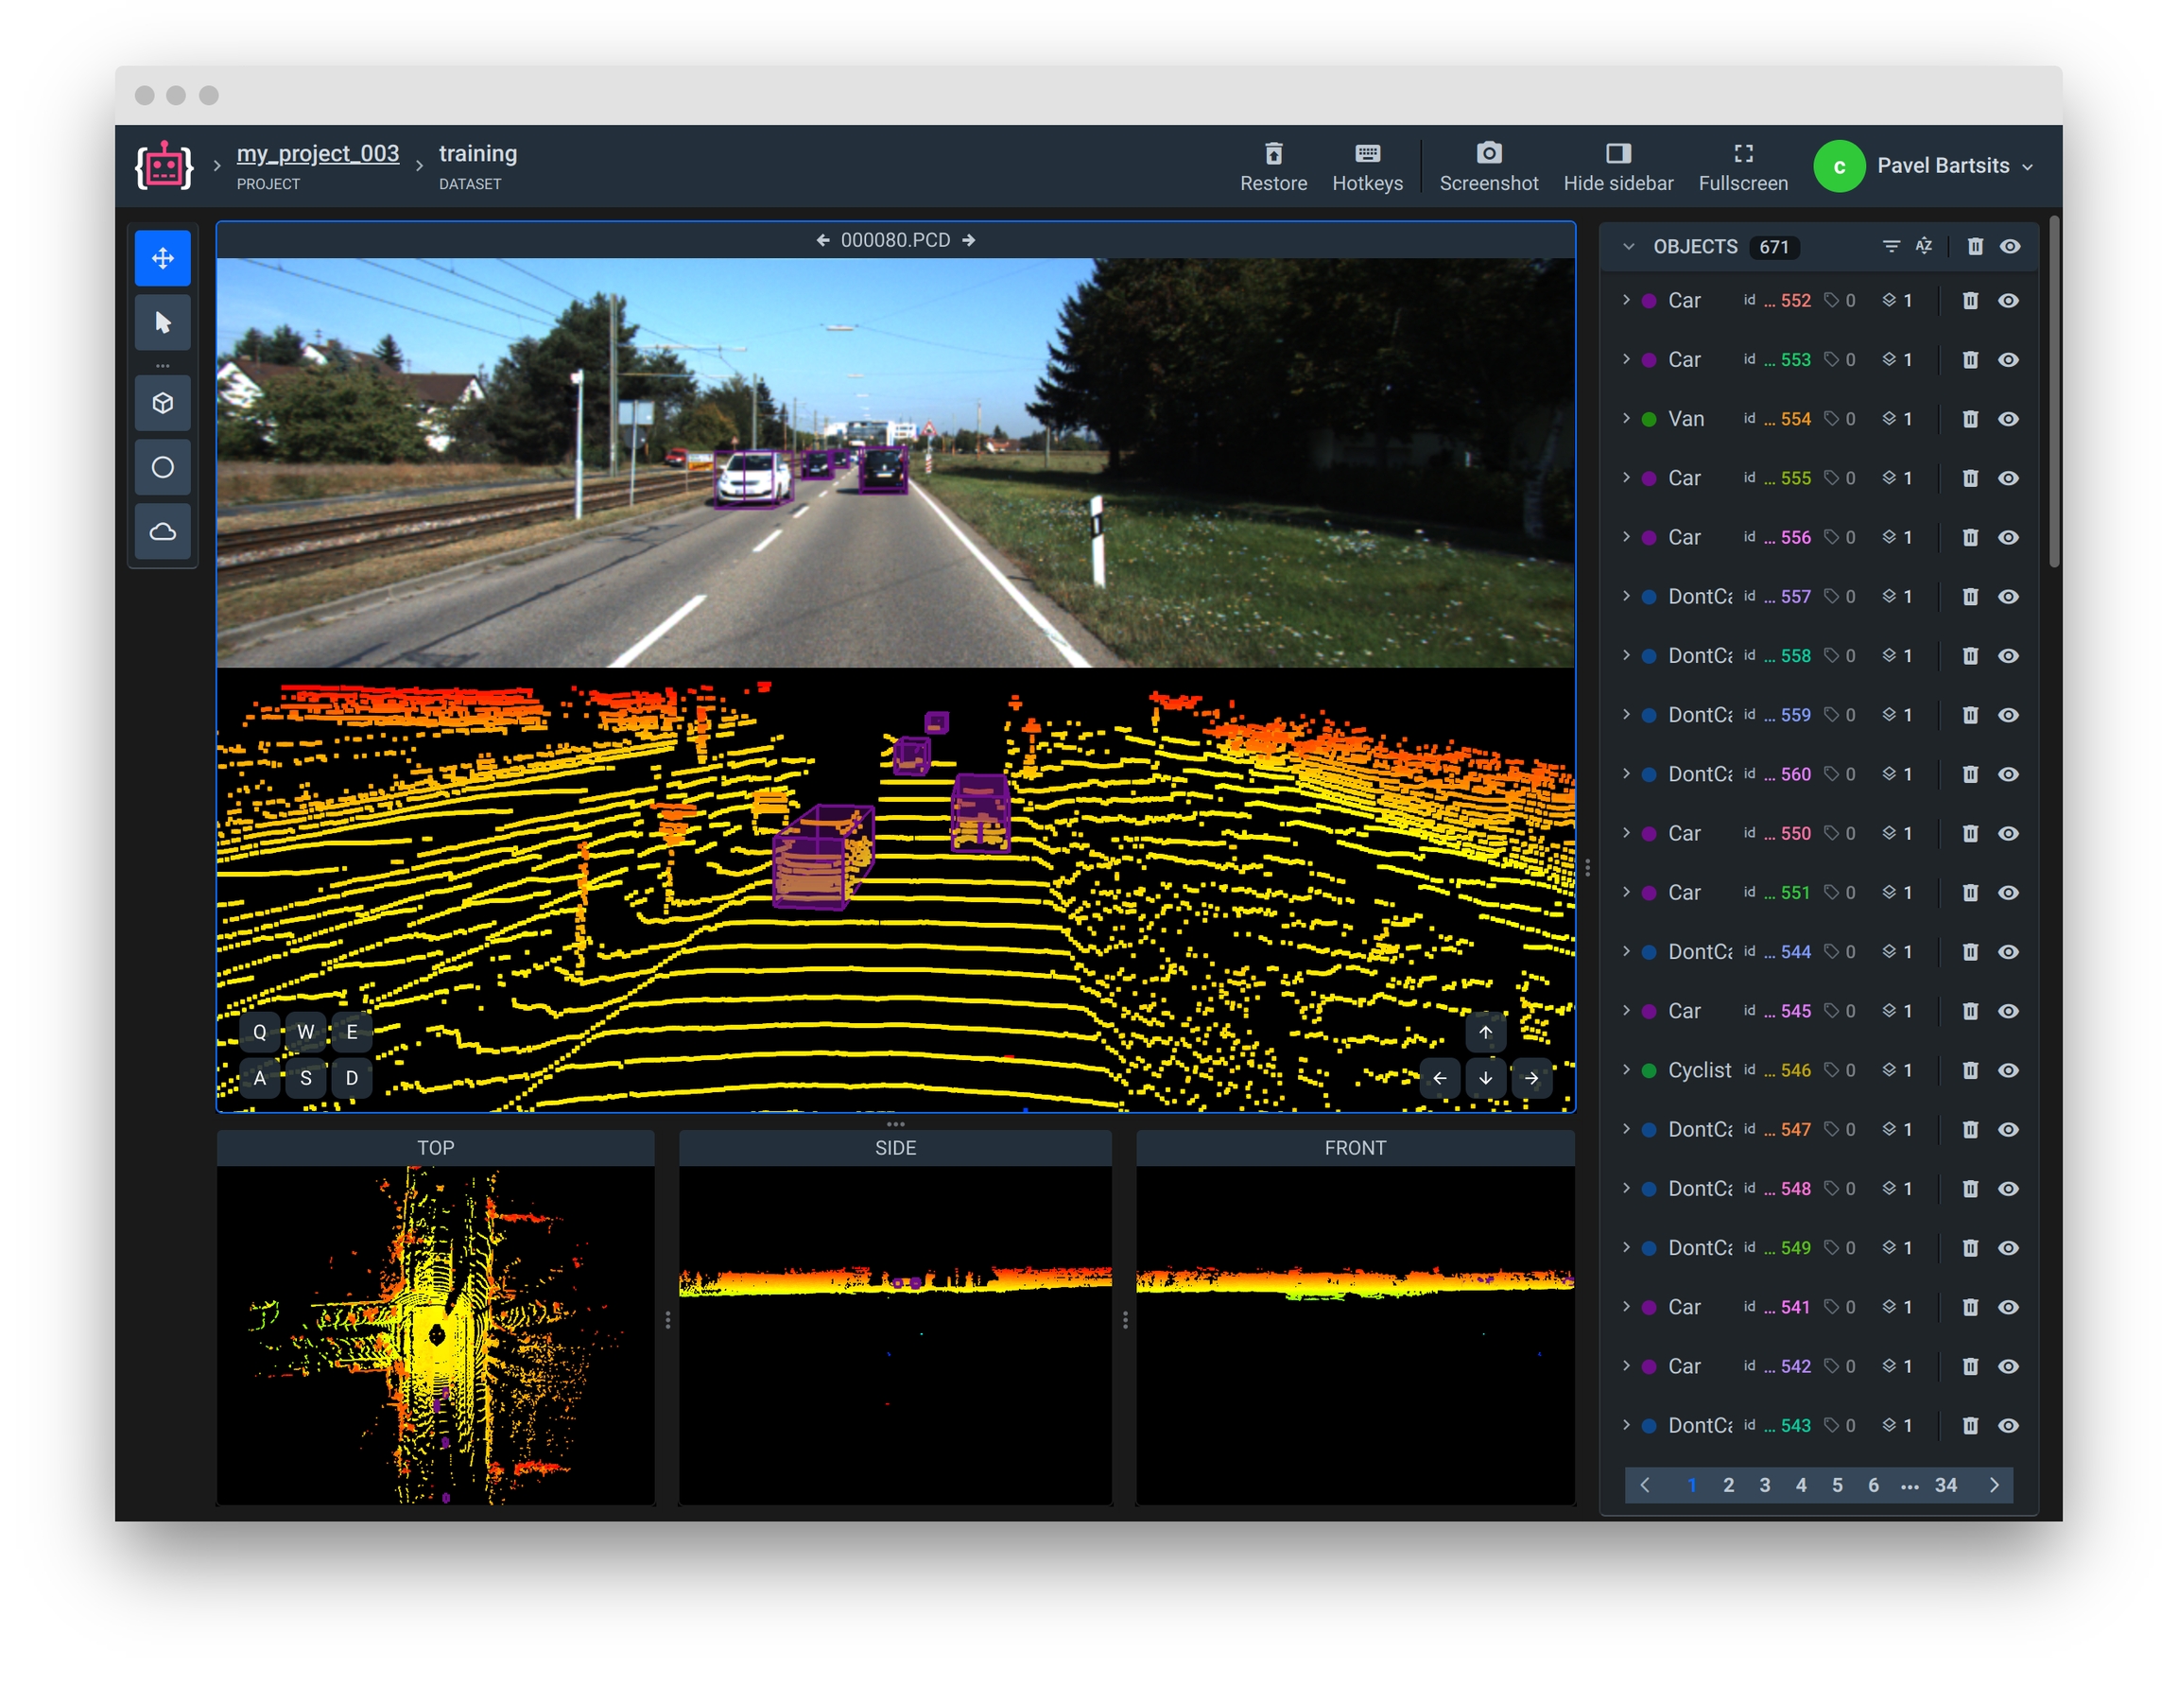Open the Hotkeys keyboard panel
Image resolution: width=2178 pixels, height=1686 pixels.
pos(1366,165)
